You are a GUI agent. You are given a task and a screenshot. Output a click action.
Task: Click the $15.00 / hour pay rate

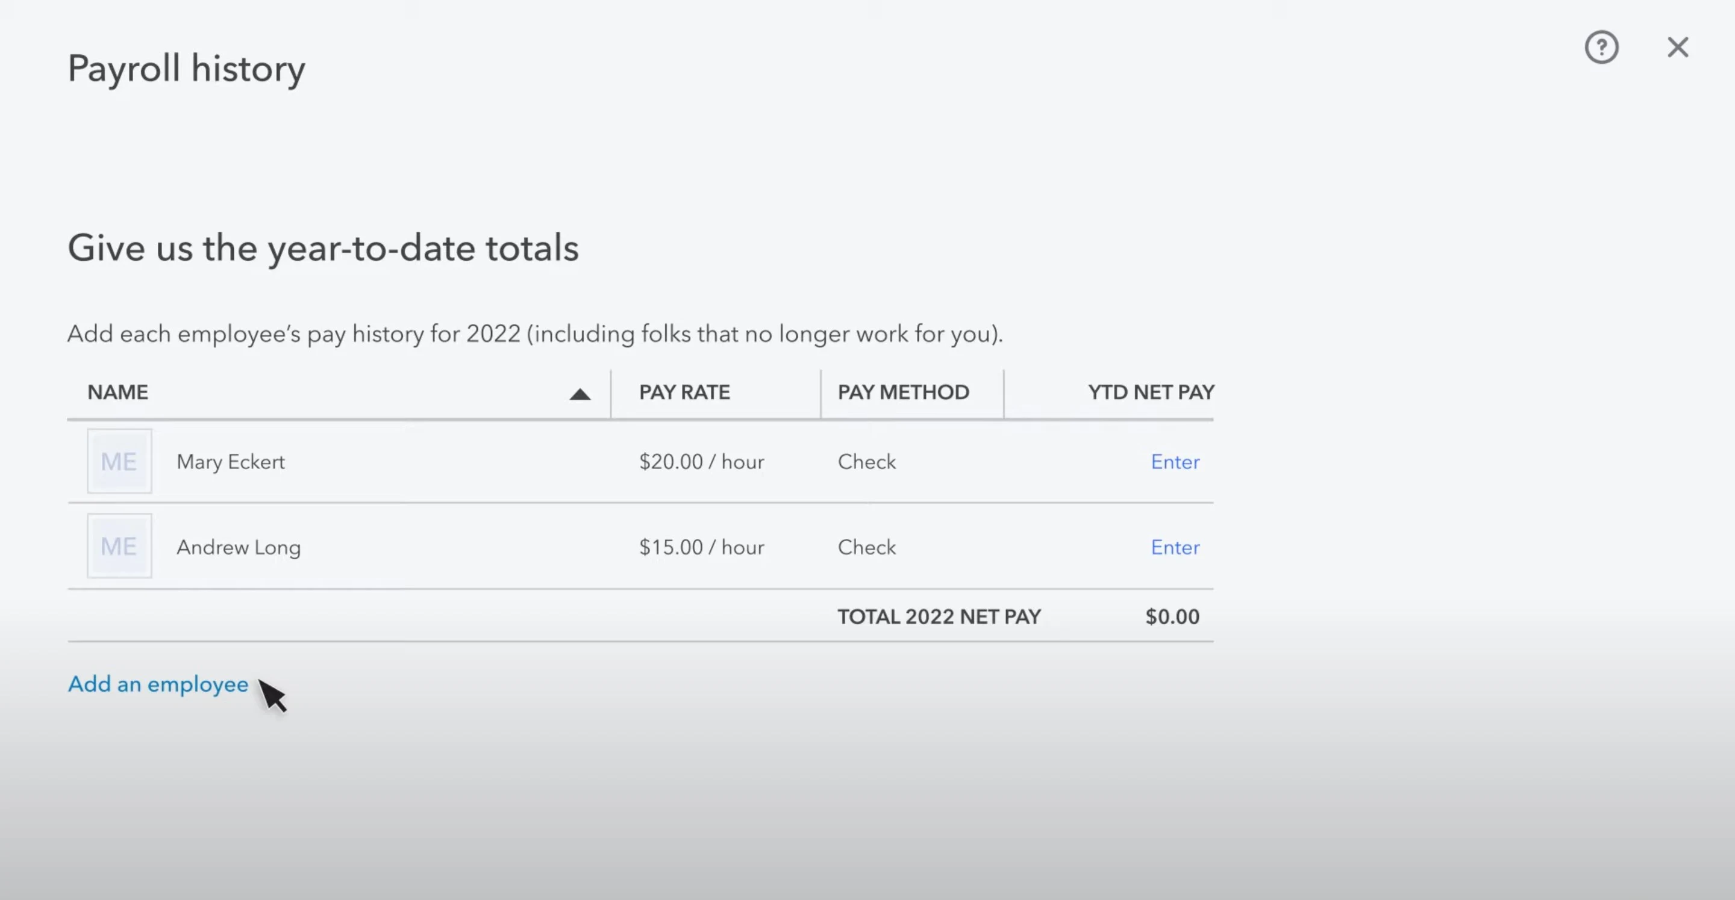tap(702, 547)
